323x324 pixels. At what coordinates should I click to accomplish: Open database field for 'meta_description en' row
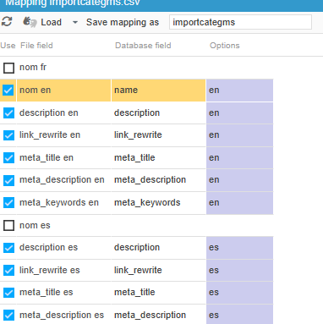pos(158,180)
